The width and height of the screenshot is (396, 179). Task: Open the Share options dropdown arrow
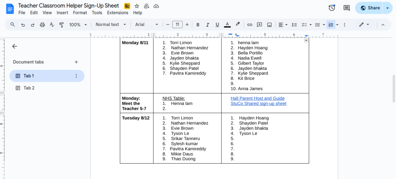click(x=388, y=8)
